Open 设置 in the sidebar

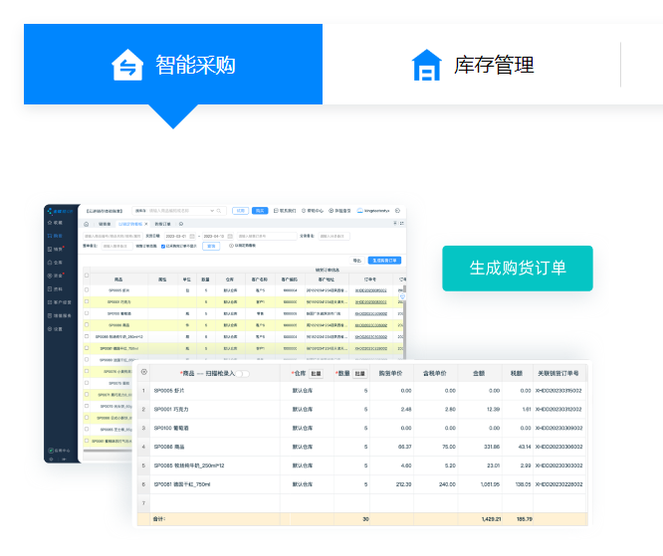coord(56,328)
